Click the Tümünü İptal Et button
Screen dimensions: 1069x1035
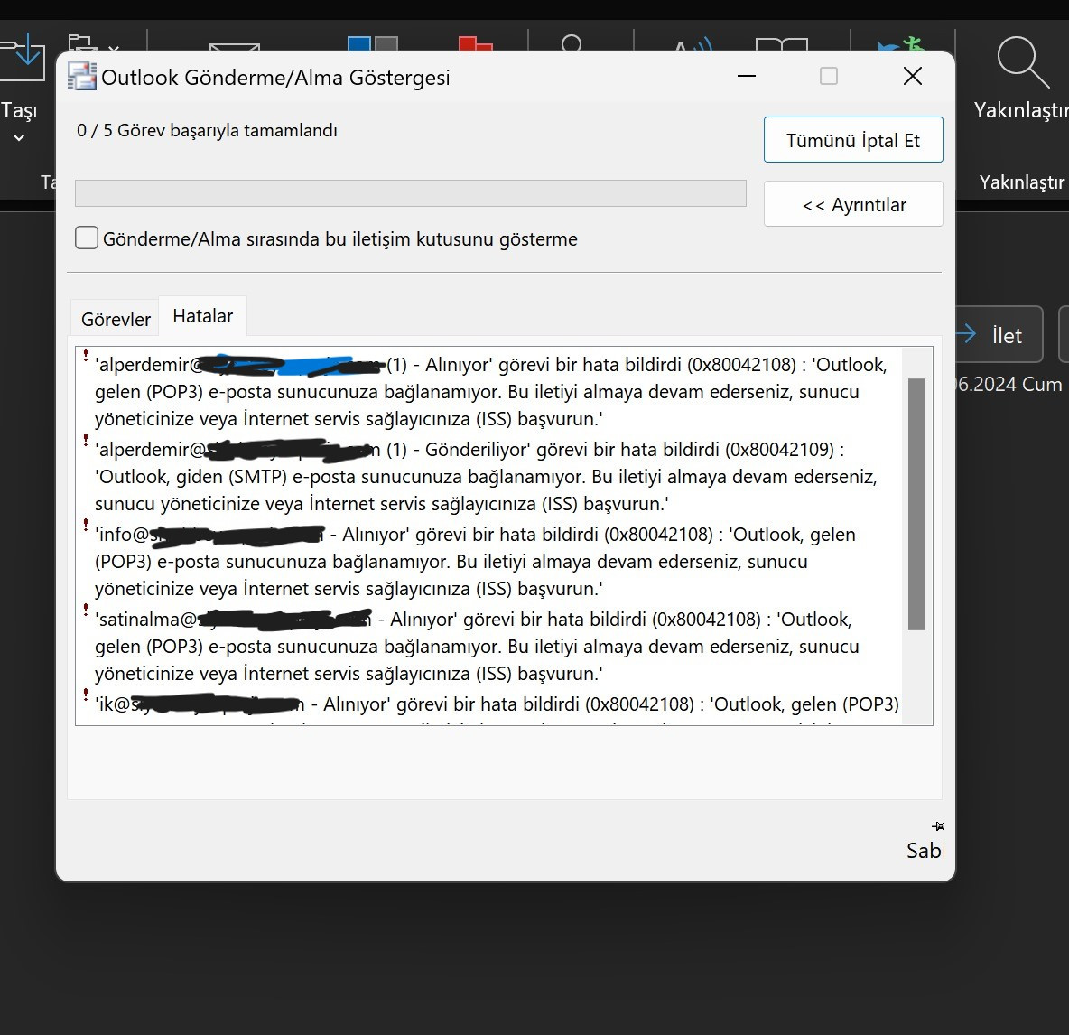853,140
